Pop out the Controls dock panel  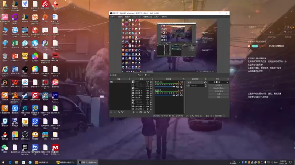[228, 79]
